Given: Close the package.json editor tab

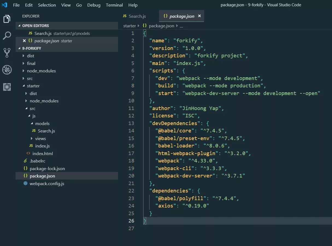Looking at the screenshot, I should coord(199,16).
